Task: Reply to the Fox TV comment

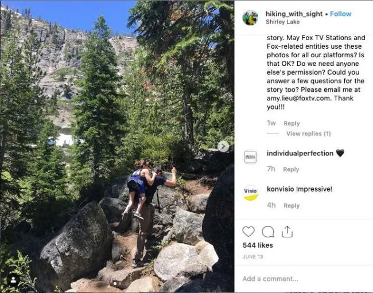Action: tap(292, 123)
